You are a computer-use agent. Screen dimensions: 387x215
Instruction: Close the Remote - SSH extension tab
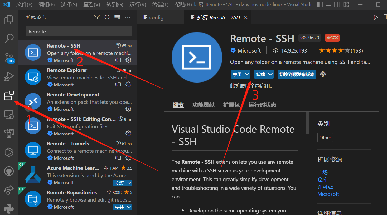245,17
